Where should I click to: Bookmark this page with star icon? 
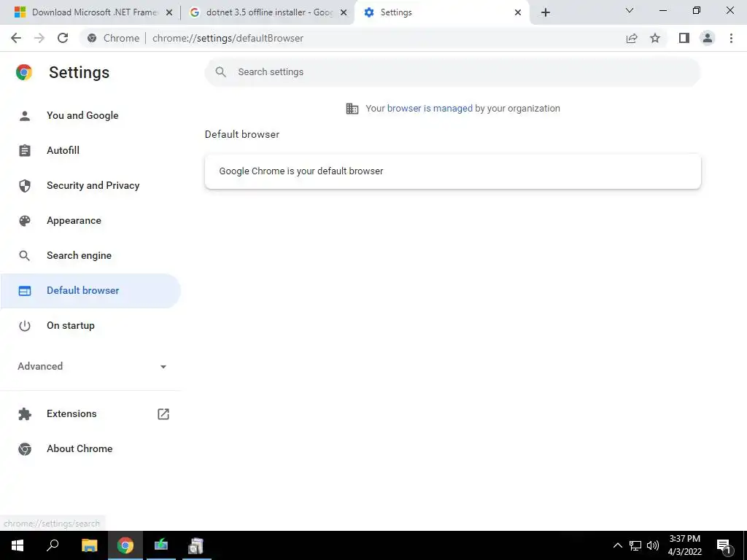click(x=655, y=38)
